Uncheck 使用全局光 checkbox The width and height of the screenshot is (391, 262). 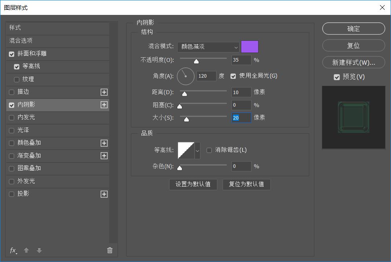[x=233, y=76]
